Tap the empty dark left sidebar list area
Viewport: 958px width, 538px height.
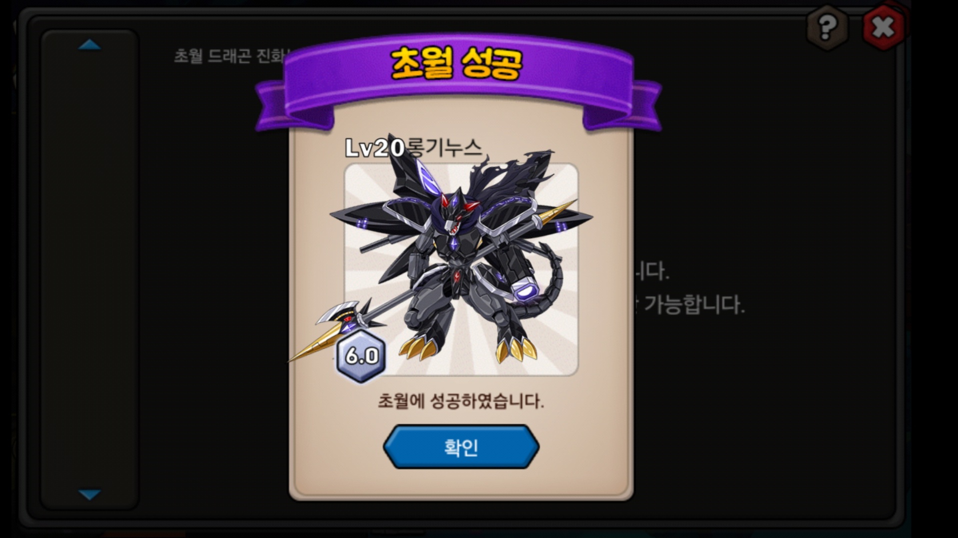tap(89, 269)
